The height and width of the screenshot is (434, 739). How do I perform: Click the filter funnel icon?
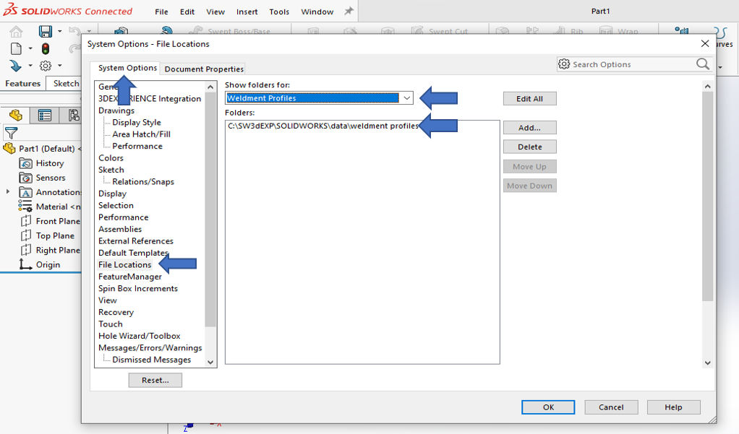11,133
